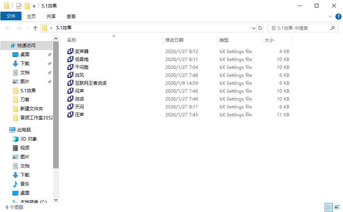Click the Help question mark icon
The width and height of the screenshot is (343, 212).
tap(338, 17)
